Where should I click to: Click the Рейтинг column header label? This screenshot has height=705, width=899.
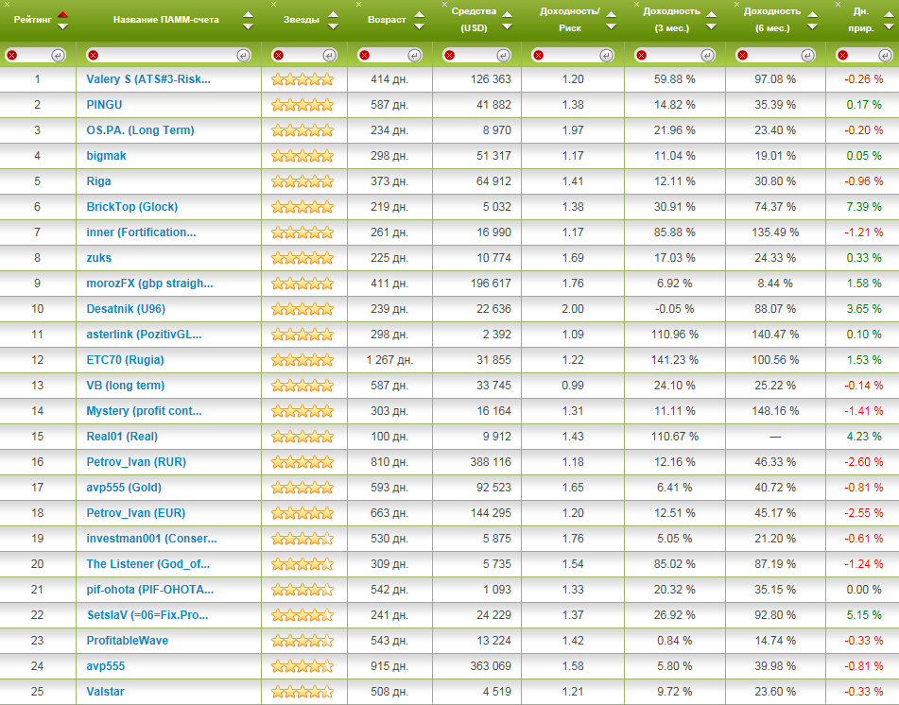[x=33, y=20]
